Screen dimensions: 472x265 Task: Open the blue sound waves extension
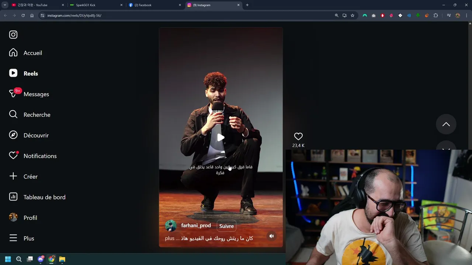409,15
